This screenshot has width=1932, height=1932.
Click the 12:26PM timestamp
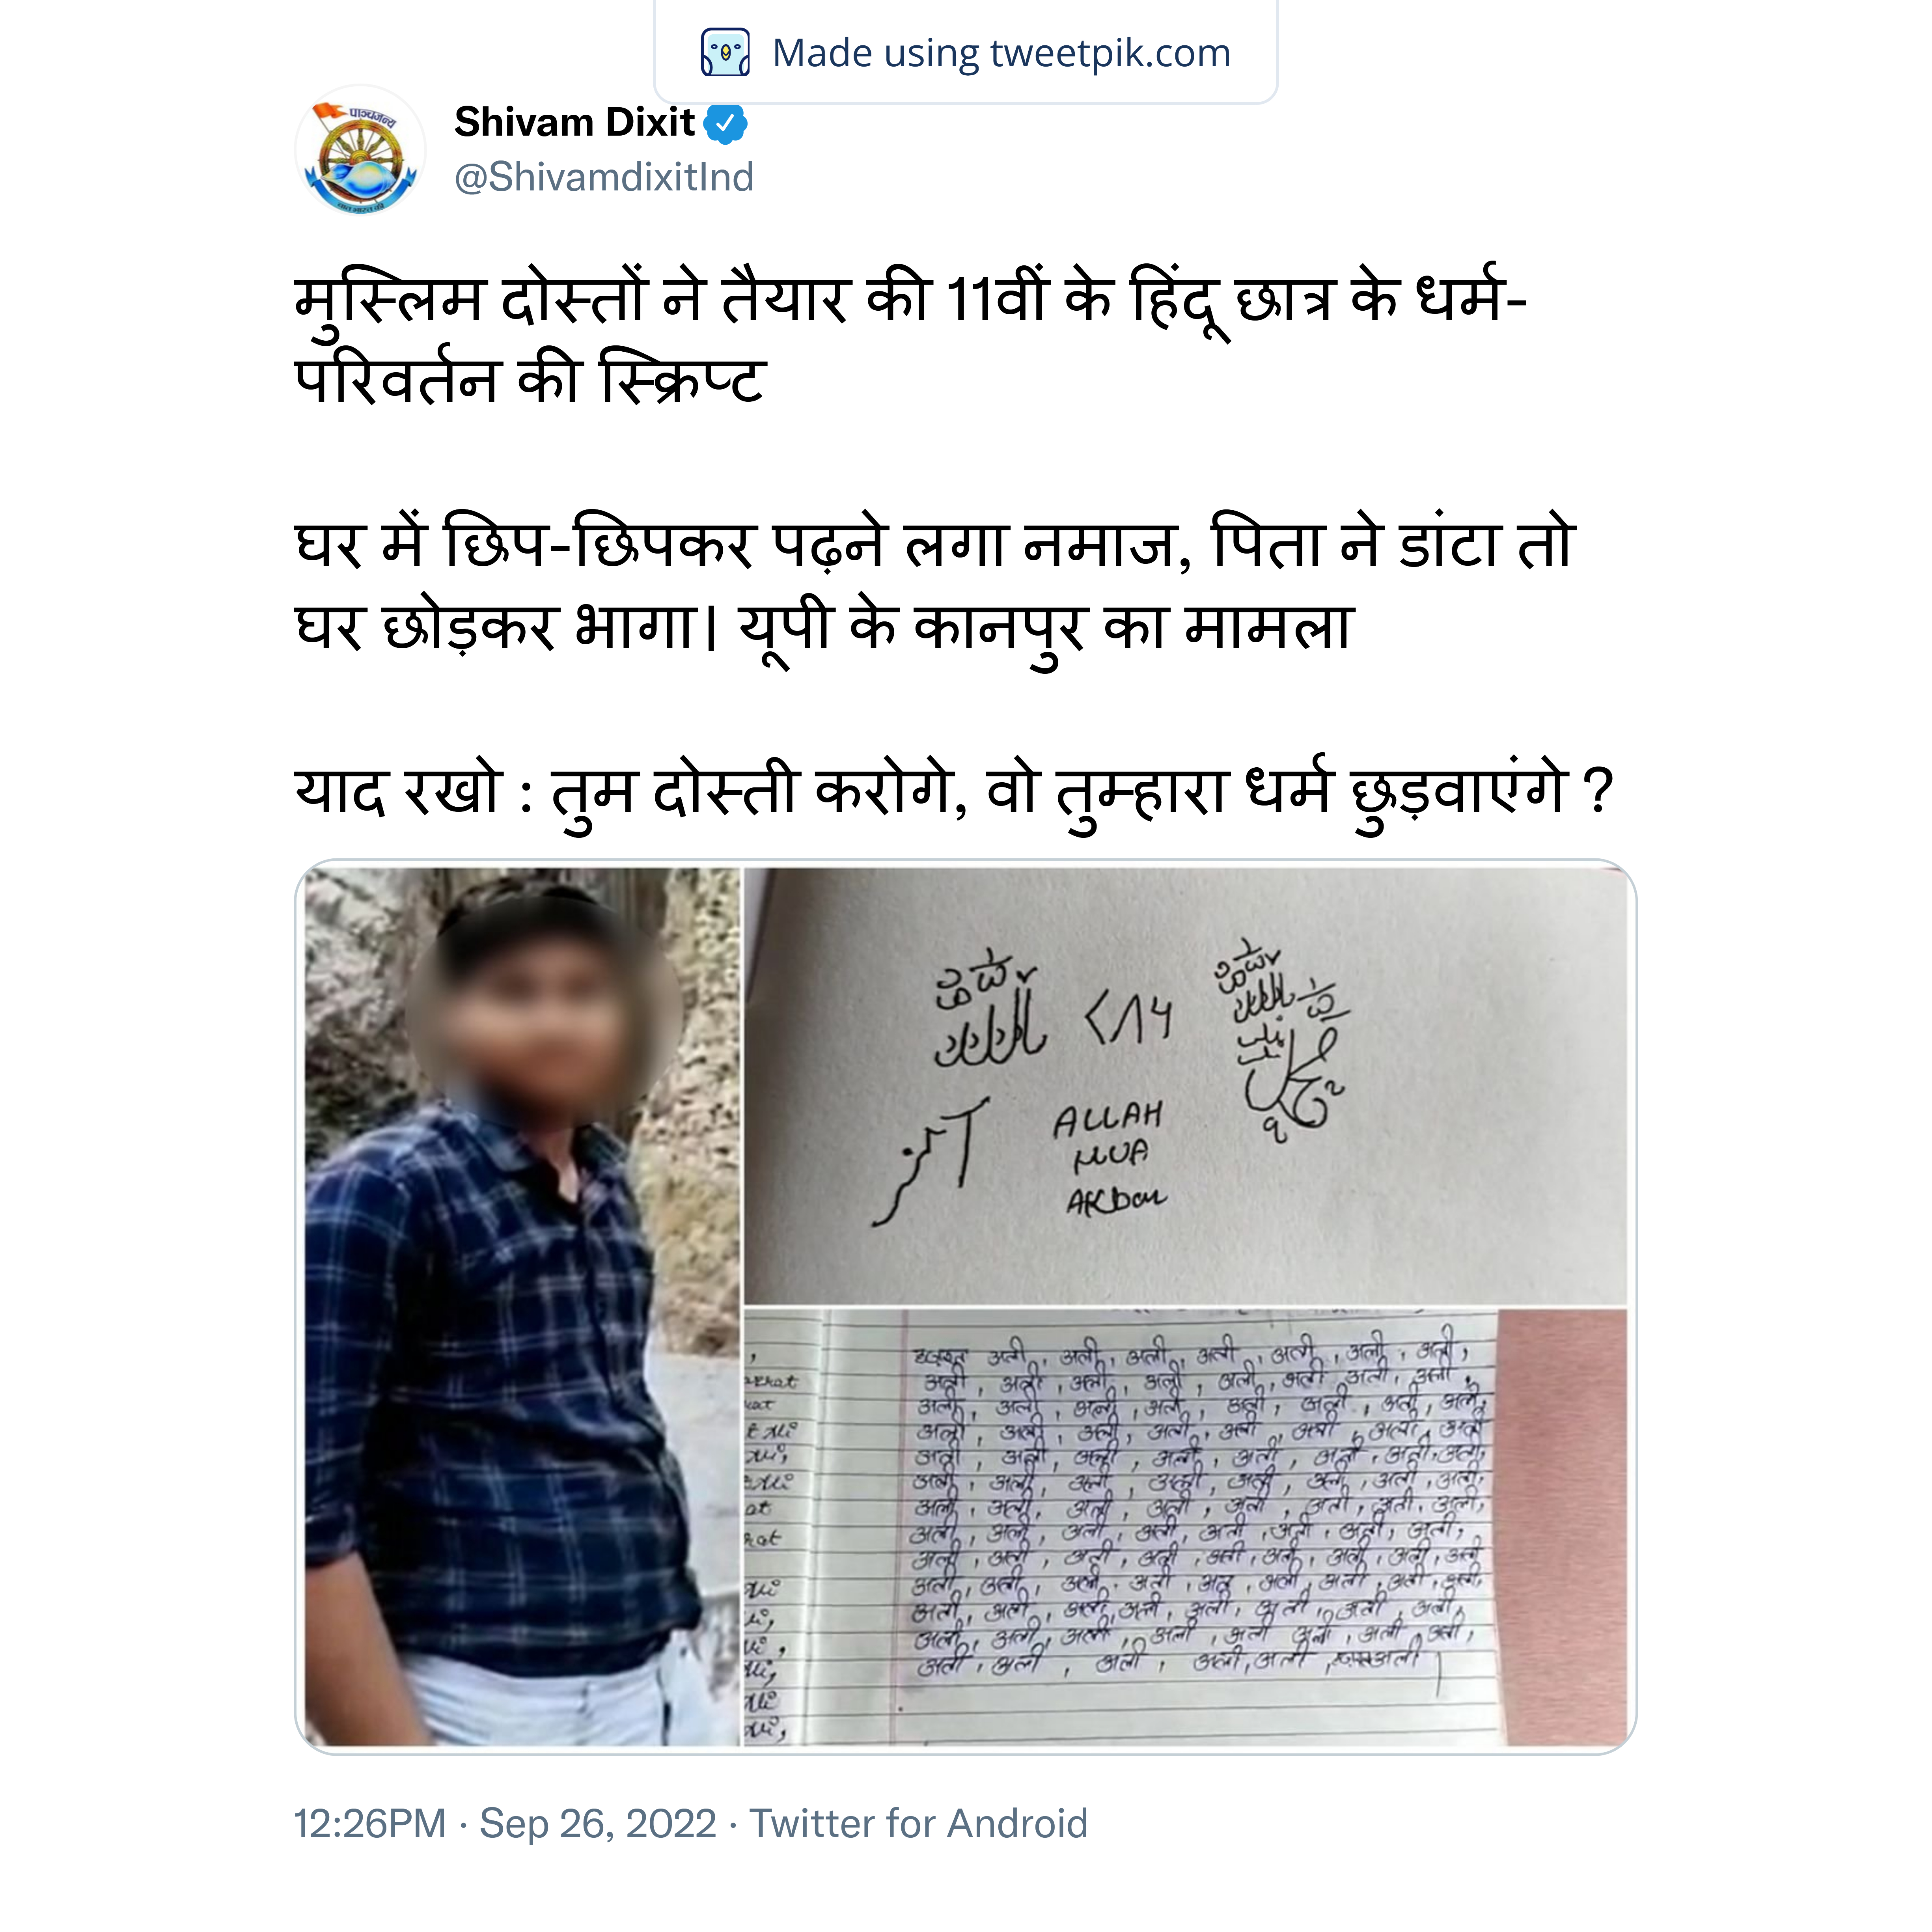point(369,1823)
